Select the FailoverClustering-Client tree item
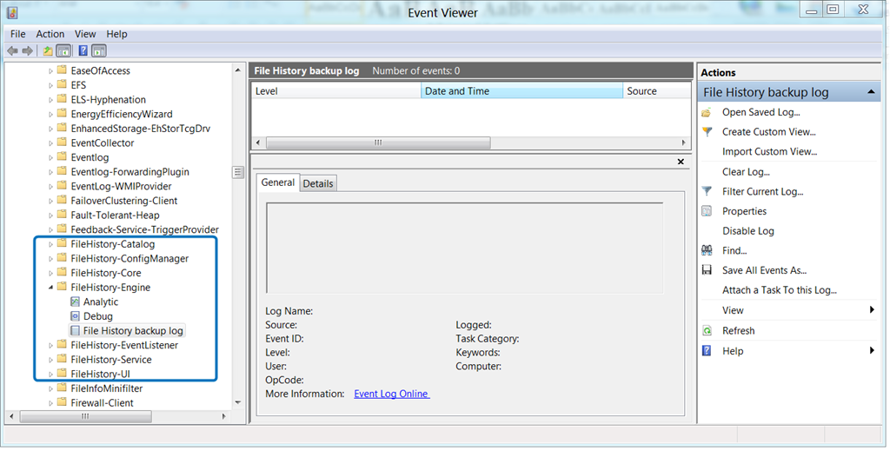 point(123,201)
